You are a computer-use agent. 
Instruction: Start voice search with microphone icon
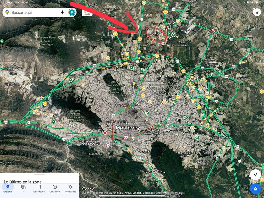click(x=63, y=12)
